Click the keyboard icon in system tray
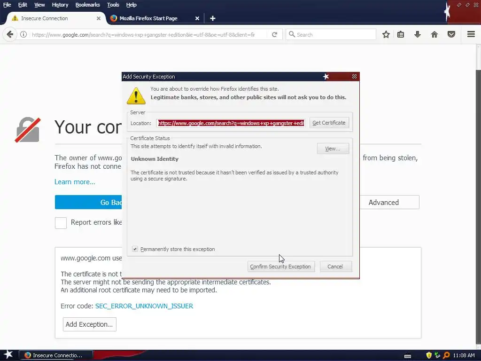Screen dimensions: 481x361 click(408, 356)
